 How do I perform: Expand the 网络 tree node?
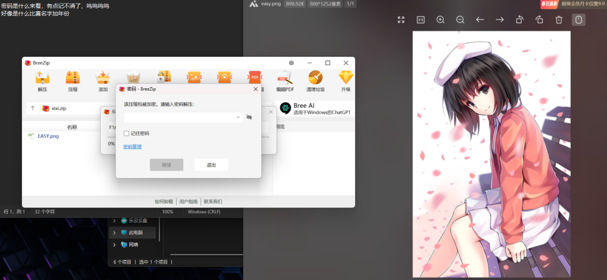(114, 245)
